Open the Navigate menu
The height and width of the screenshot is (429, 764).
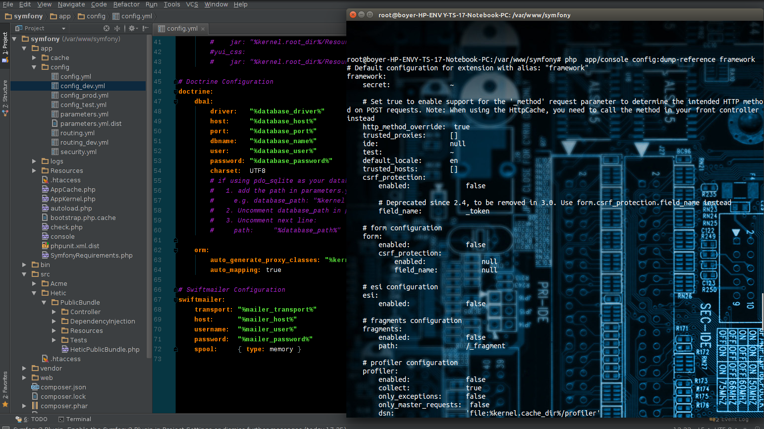(71, 4)
